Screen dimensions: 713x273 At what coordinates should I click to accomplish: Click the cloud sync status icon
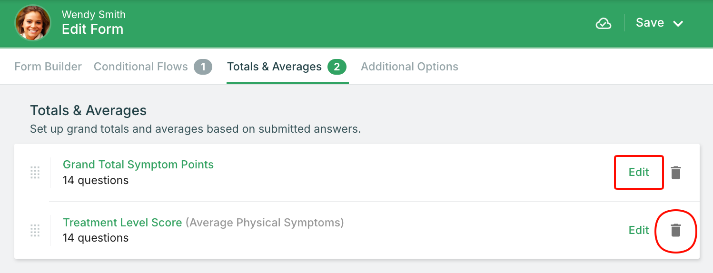[x=603, y=23]
